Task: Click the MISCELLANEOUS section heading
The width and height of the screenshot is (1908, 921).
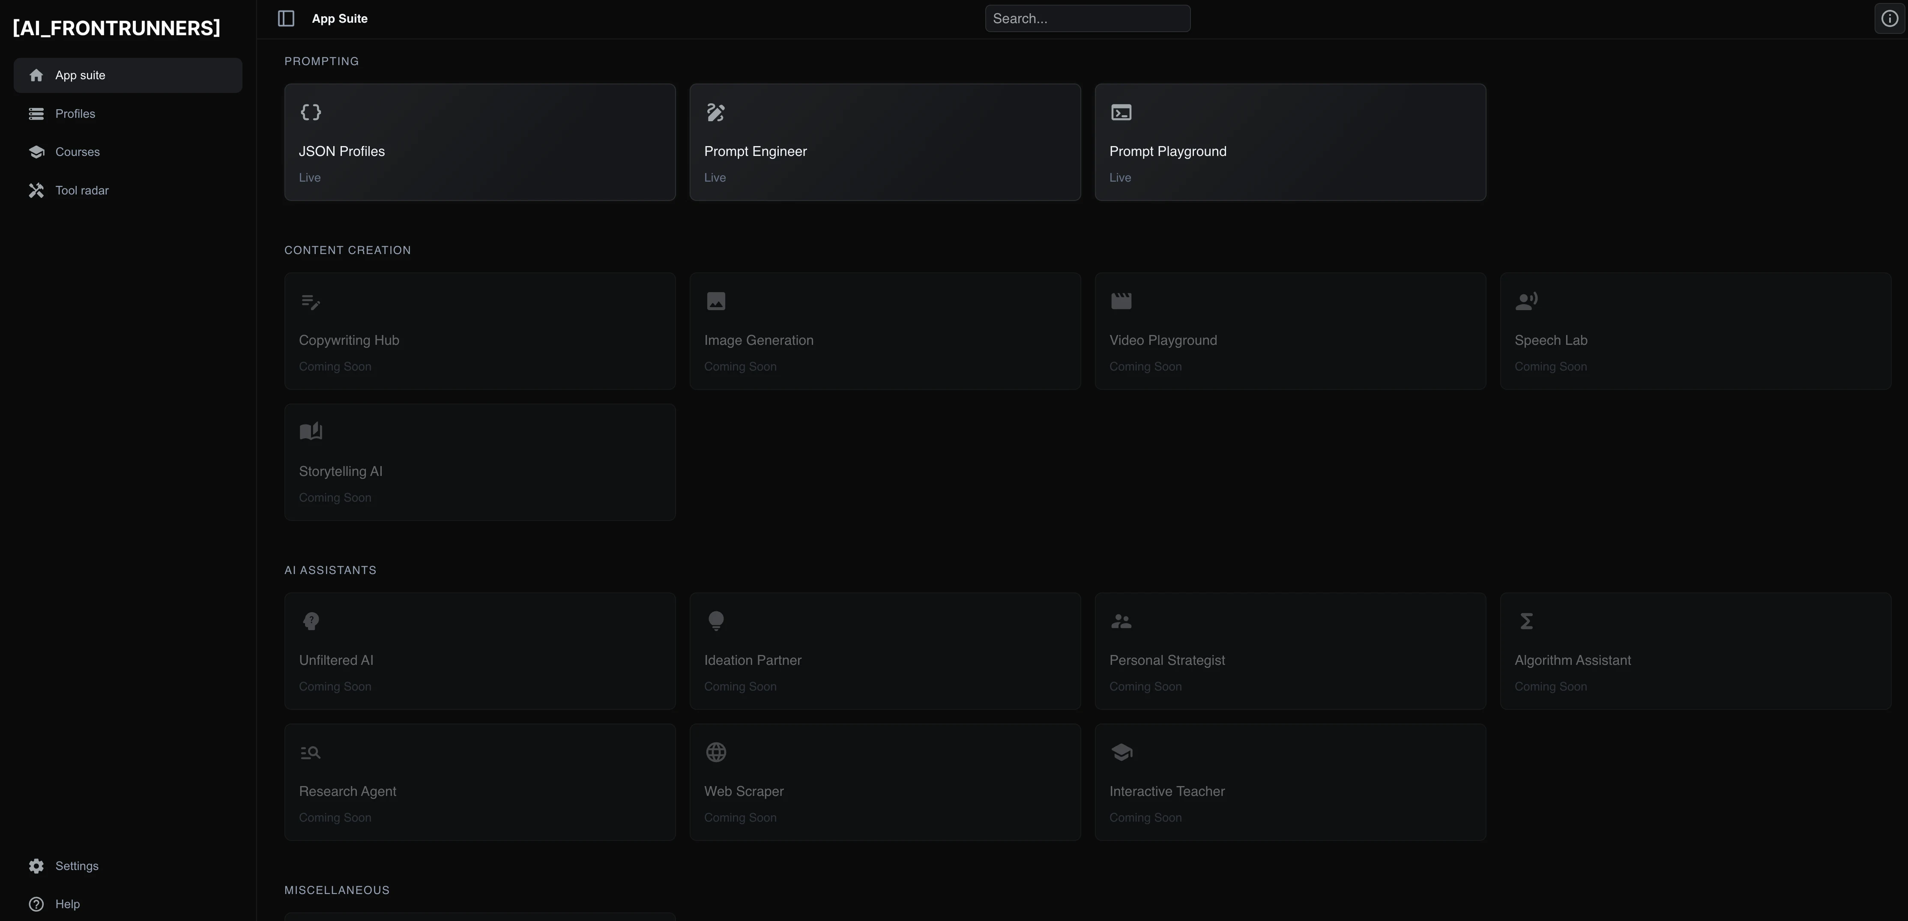Action: point(337,891)
